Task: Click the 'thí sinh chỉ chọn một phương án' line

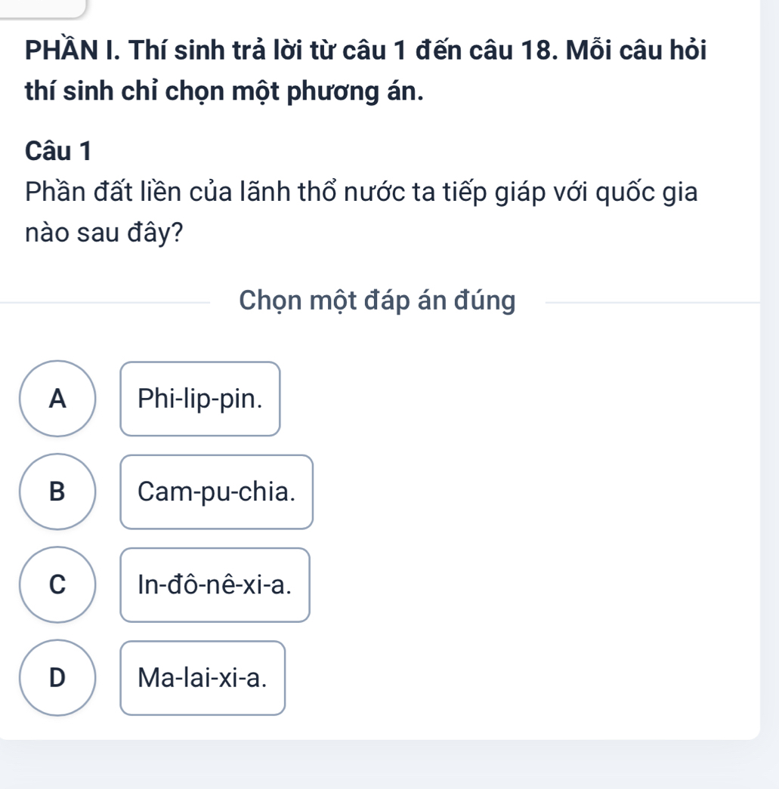Action: pyautogui.click(x=224, y=91)
